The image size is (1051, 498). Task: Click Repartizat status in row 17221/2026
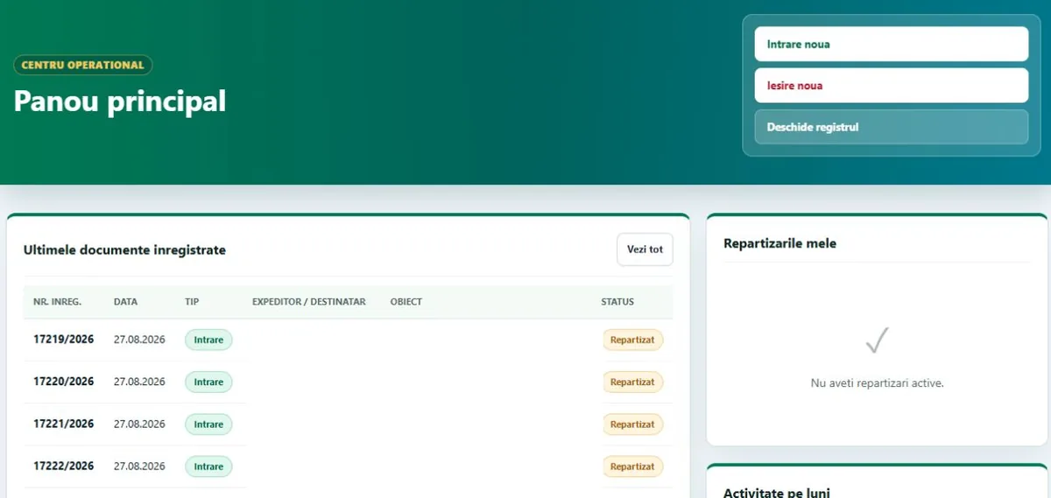[x=632, y=424]
